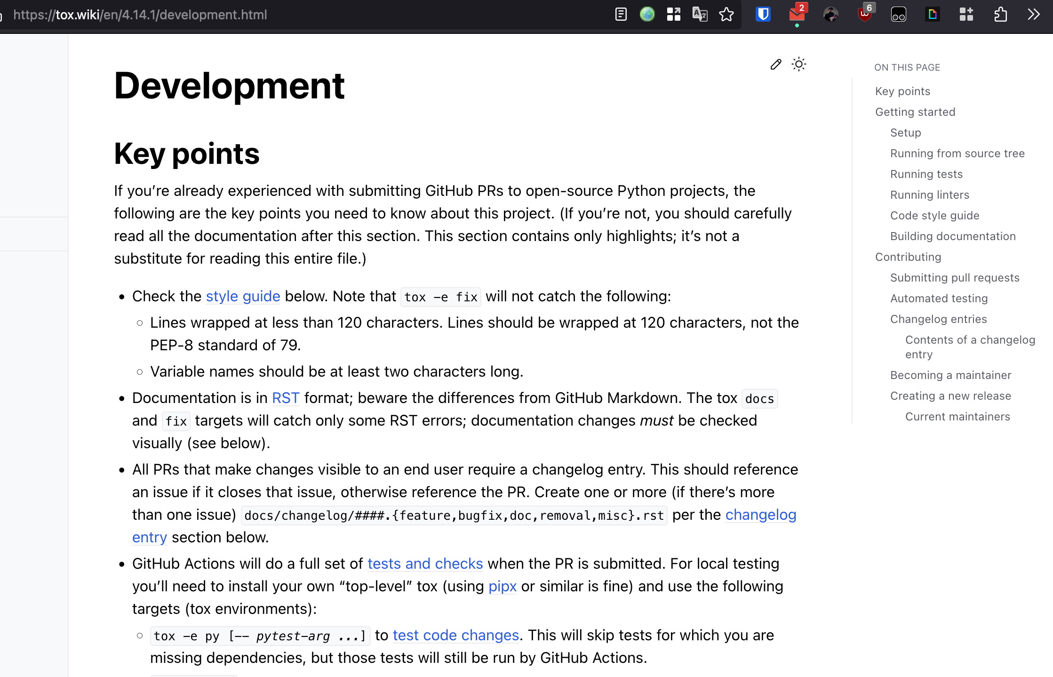Jump to Getting started in sidebar
This screenshot has width=1053, height=677.
[x=915, y=112]
